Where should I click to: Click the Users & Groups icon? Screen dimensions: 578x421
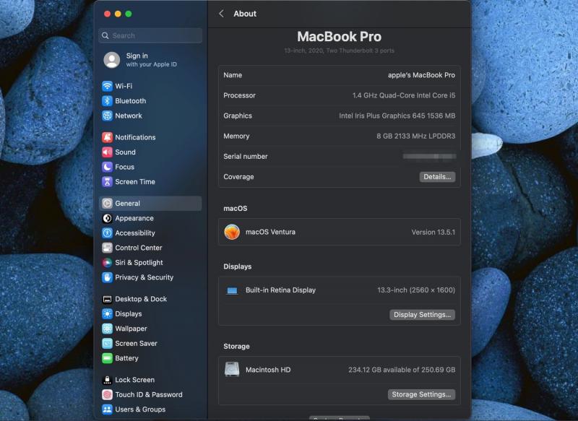point(107,409)
